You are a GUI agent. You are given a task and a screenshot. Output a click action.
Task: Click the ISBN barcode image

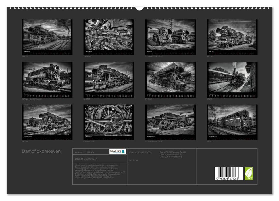coord(228,174)
